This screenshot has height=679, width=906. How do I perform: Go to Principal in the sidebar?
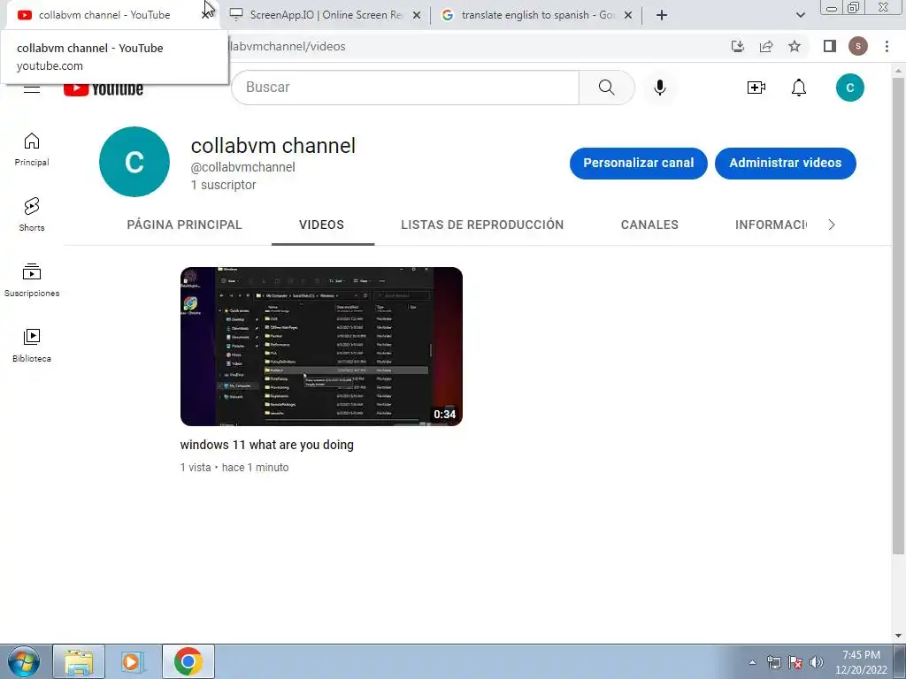[x=32, y=149]
